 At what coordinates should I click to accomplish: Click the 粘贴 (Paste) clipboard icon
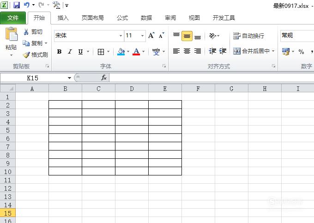(x=12, y=34)
